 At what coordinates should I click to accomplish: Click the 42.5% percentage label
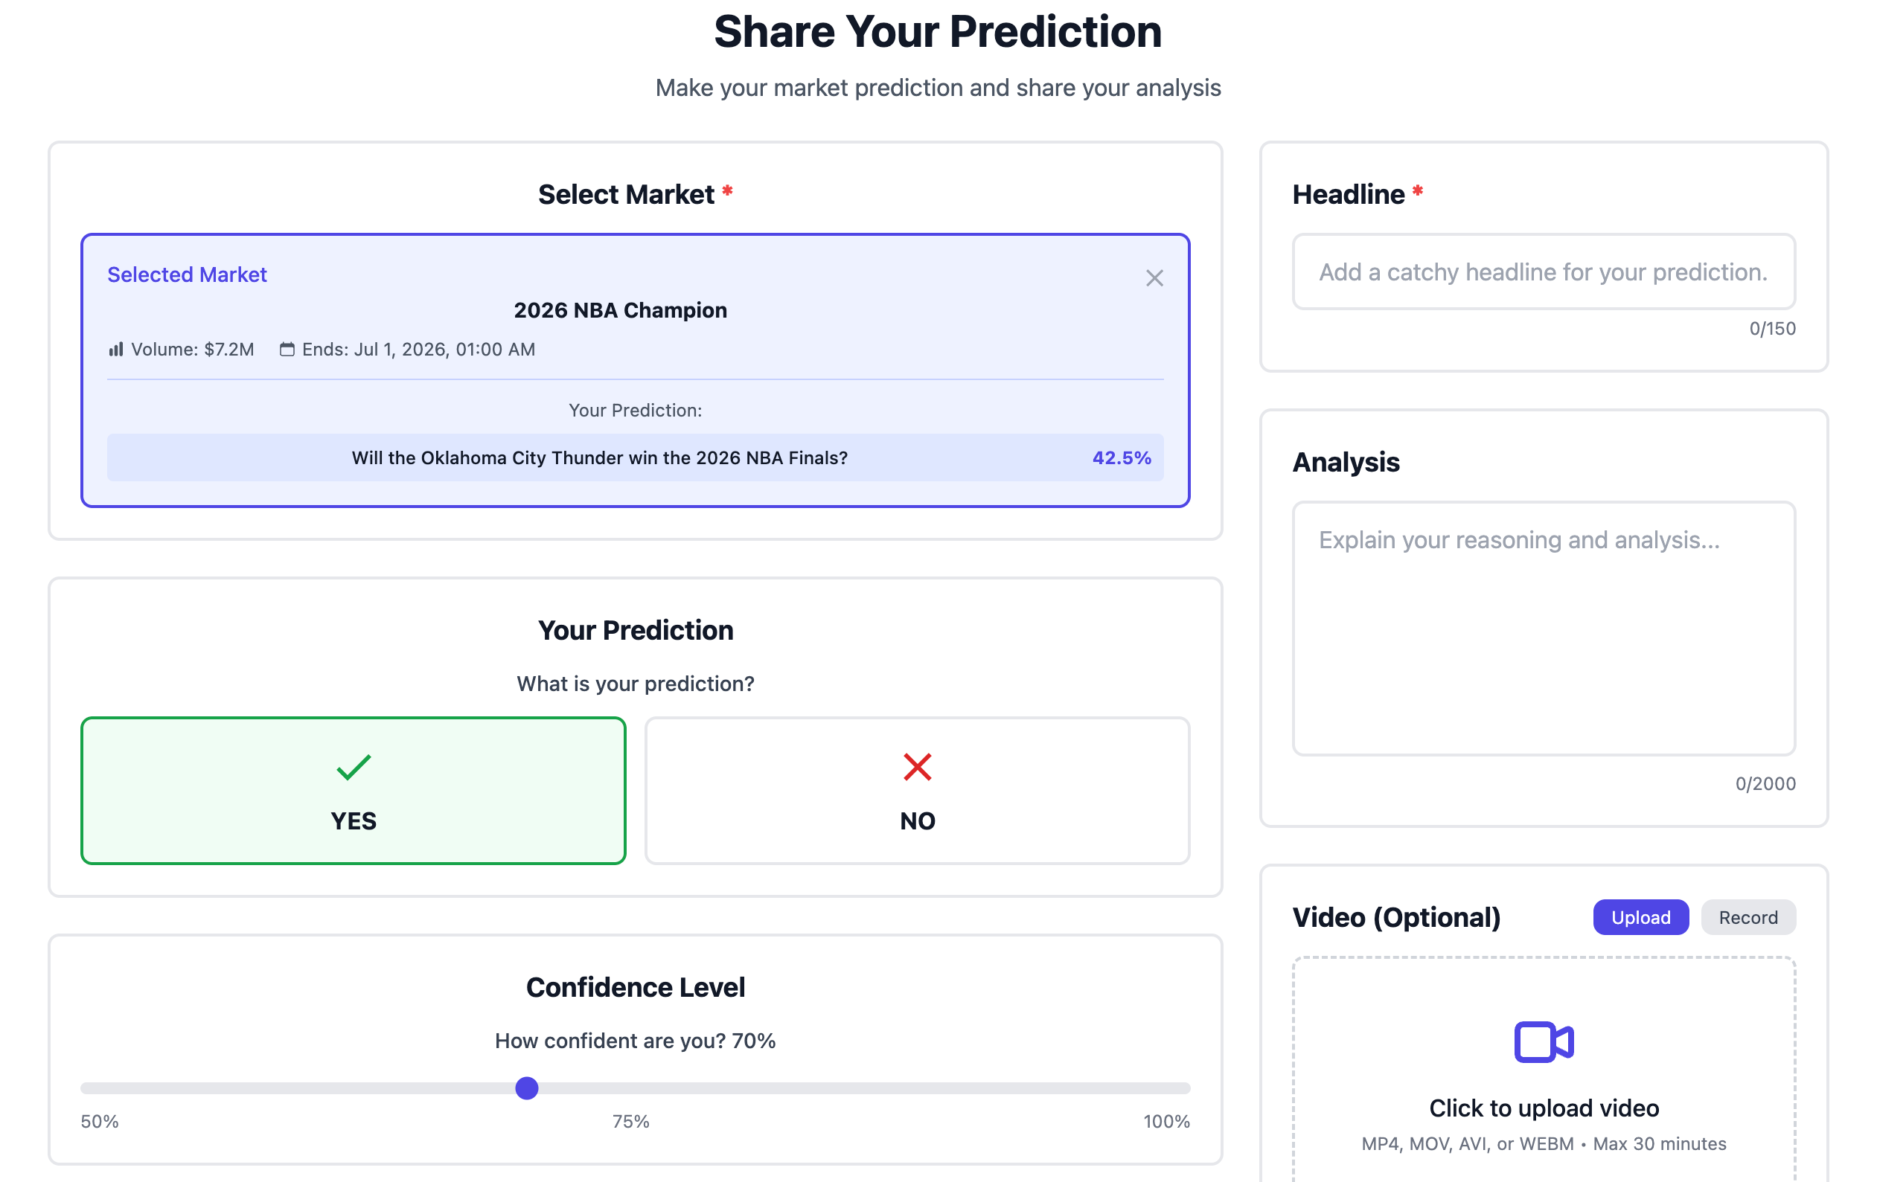(1121, 458)
